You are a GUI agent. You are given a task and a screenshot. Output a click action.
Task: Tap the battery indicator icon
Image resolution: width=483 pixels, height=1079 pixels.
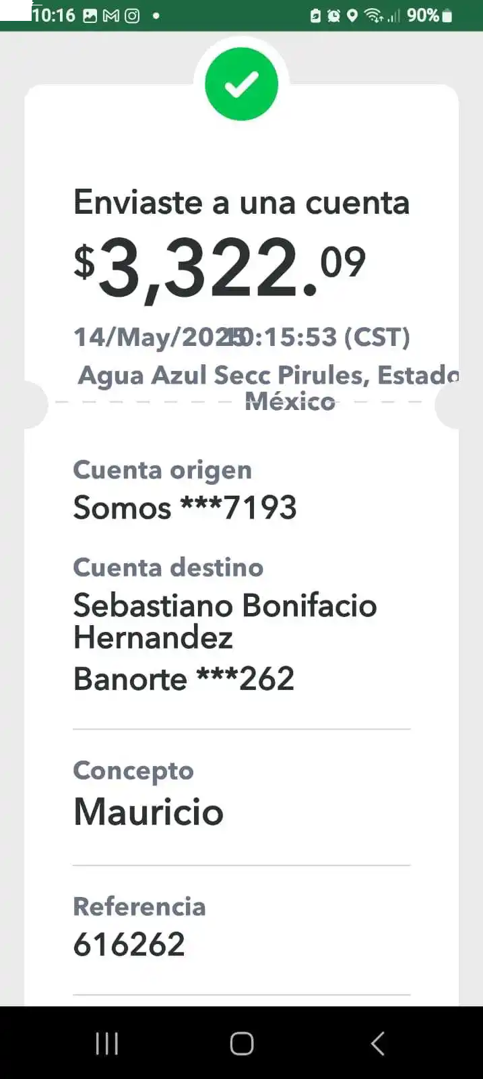[447, 16]
